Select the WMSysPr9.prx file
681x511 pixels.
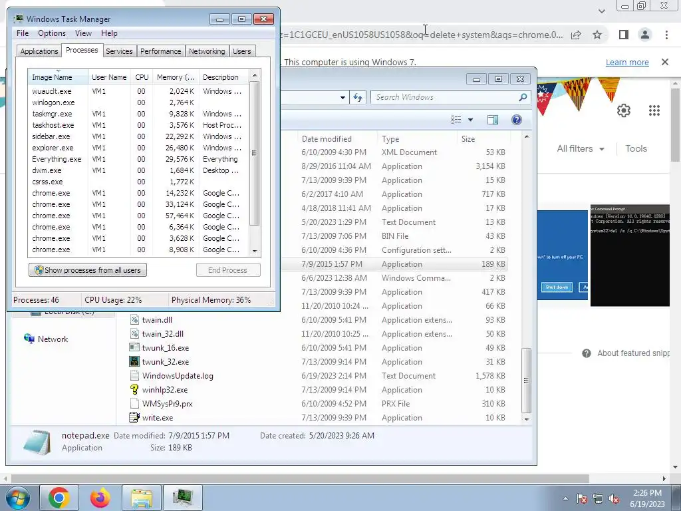167,404
